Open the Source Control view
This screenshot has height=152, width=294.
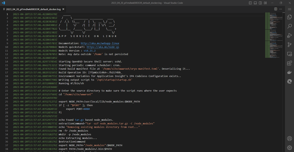tap(290, 45)
